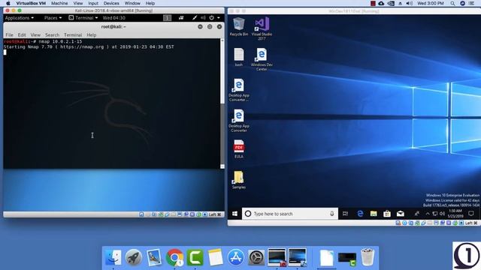The height and width of the screenshot is (270, 481).
Task: Open Windows Dev Center shortcut
Action: point(262,59)
